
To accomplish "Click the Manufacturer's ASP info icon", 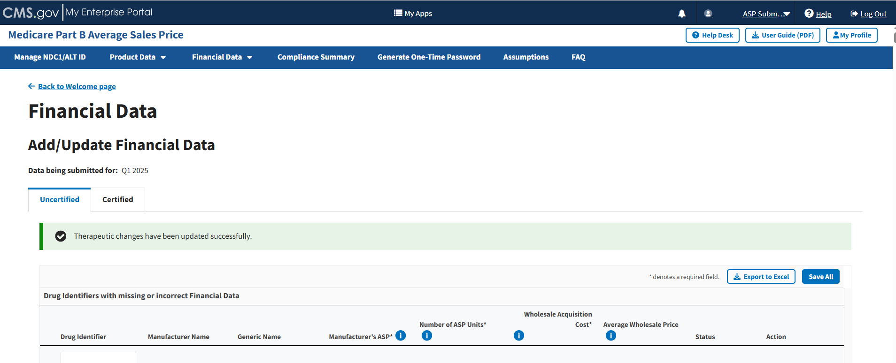I will click(401, 335).
